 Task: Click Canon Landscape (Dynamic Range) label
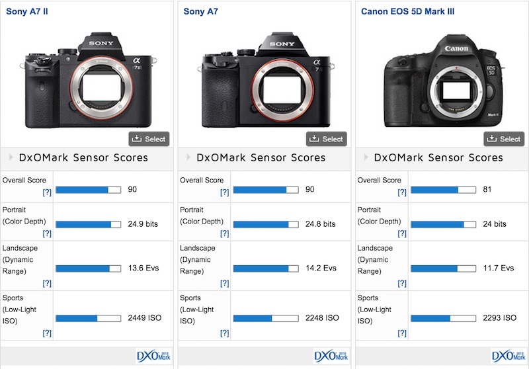[375, 259]
